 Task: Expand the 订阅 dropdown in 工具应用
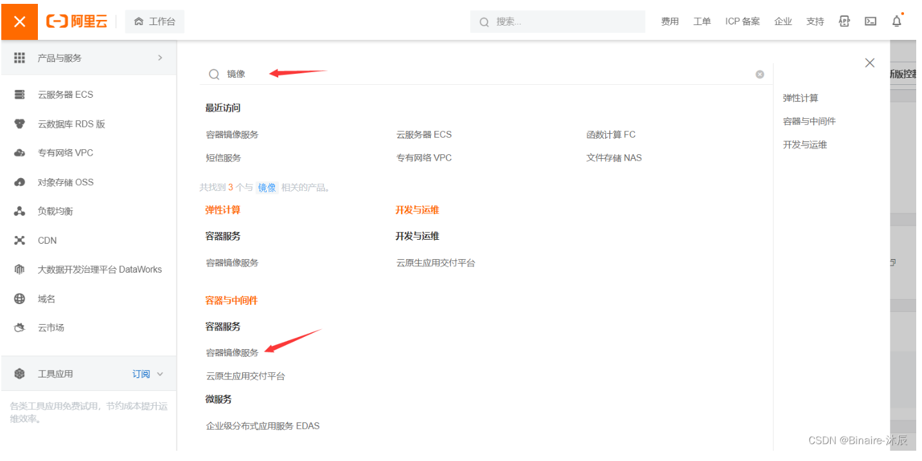point(148,374)
